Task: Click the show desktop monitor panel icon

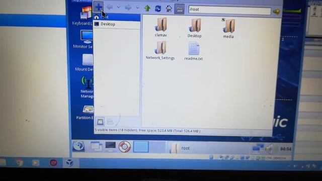Action: [111, 147]
